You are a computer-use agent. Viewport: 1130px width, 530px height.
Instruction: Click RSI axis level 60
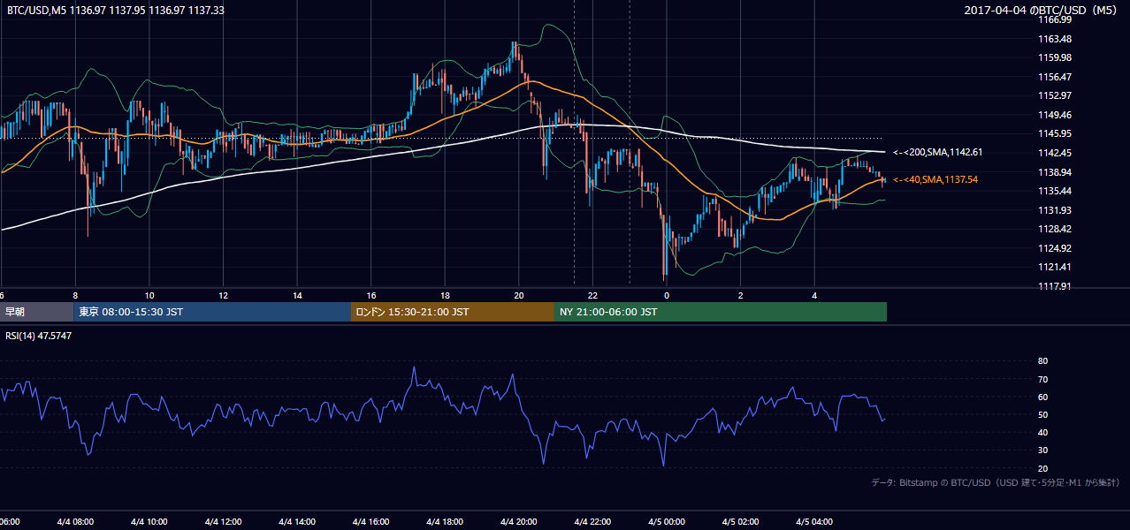point(1042,397)
